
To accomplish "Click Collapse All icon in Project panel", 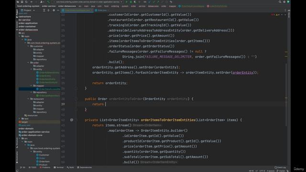I will pyautogui.click(x=48, y=10).
